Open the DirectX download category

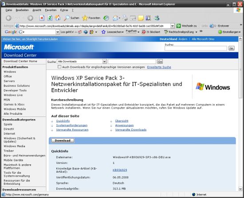(x=9, y=129)
